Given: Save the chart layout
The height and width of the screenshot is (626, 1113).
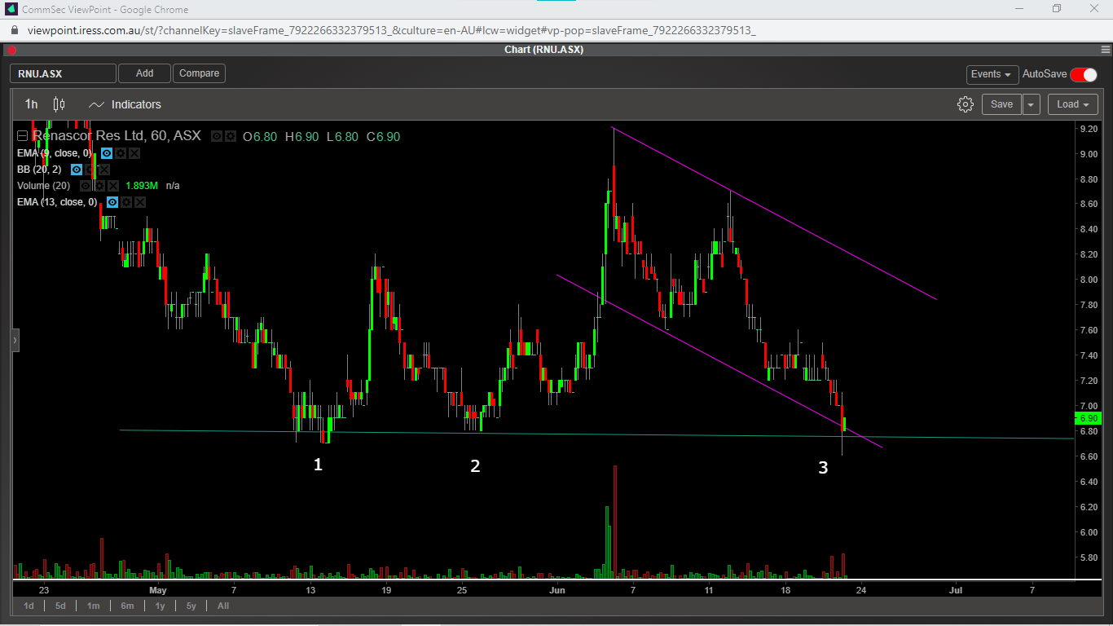Looking at the screenshot, I should [1001, 104].
